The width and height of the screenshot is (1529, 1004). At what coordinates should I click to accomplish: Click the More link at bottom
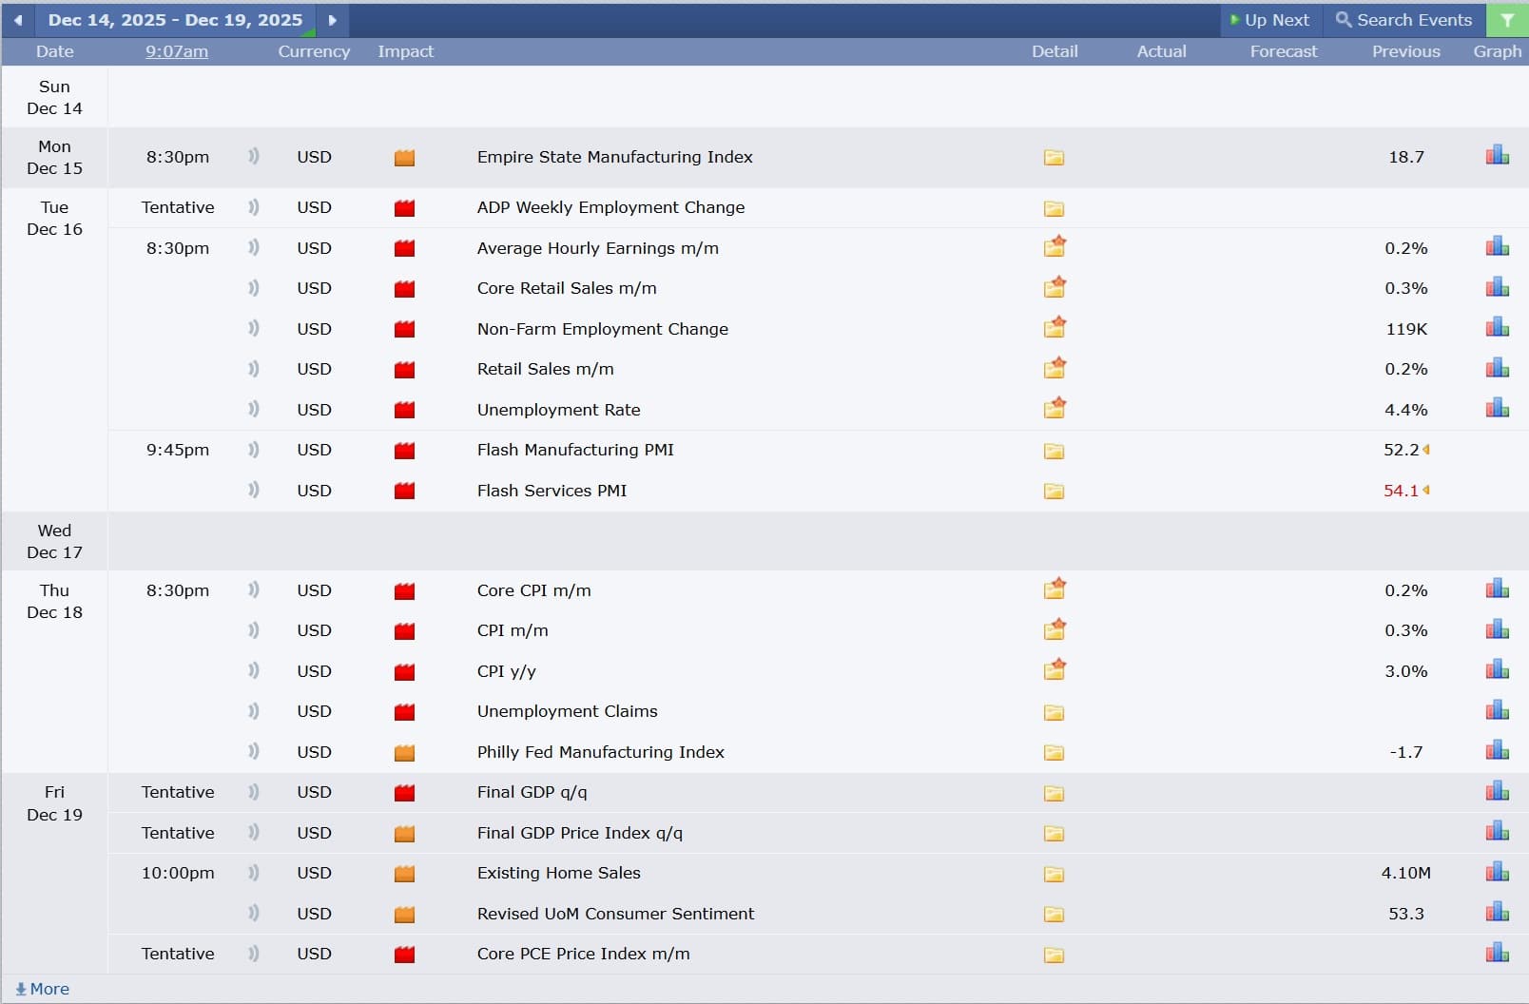tap(40, 989)
